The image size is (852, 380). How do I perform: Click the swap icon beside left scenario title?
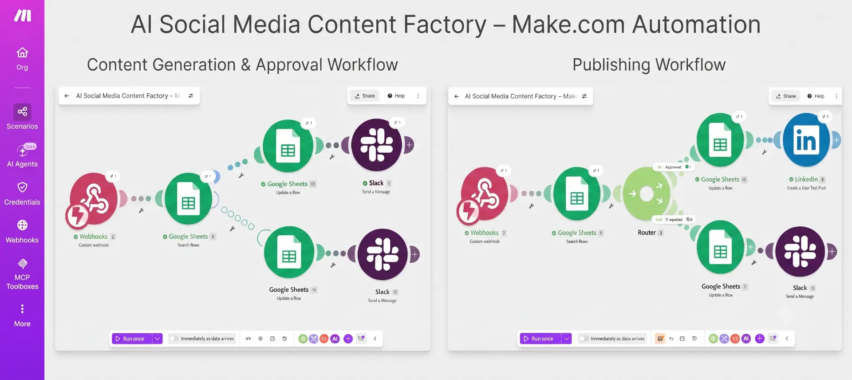click(x=191, y=96)
